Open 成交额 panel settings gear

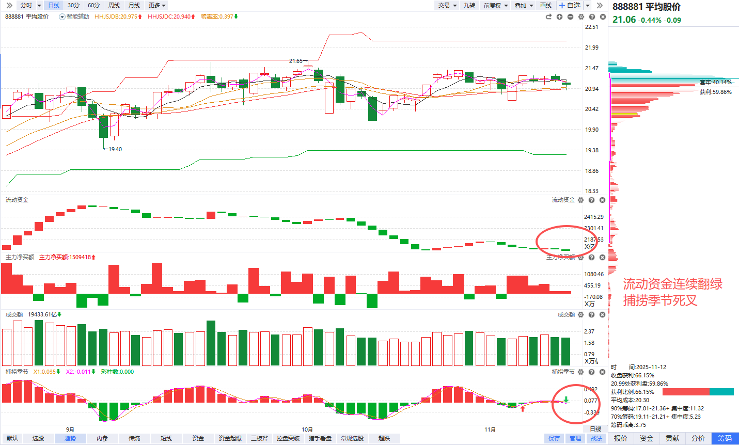pyautogui.click(x=581, y=314)
